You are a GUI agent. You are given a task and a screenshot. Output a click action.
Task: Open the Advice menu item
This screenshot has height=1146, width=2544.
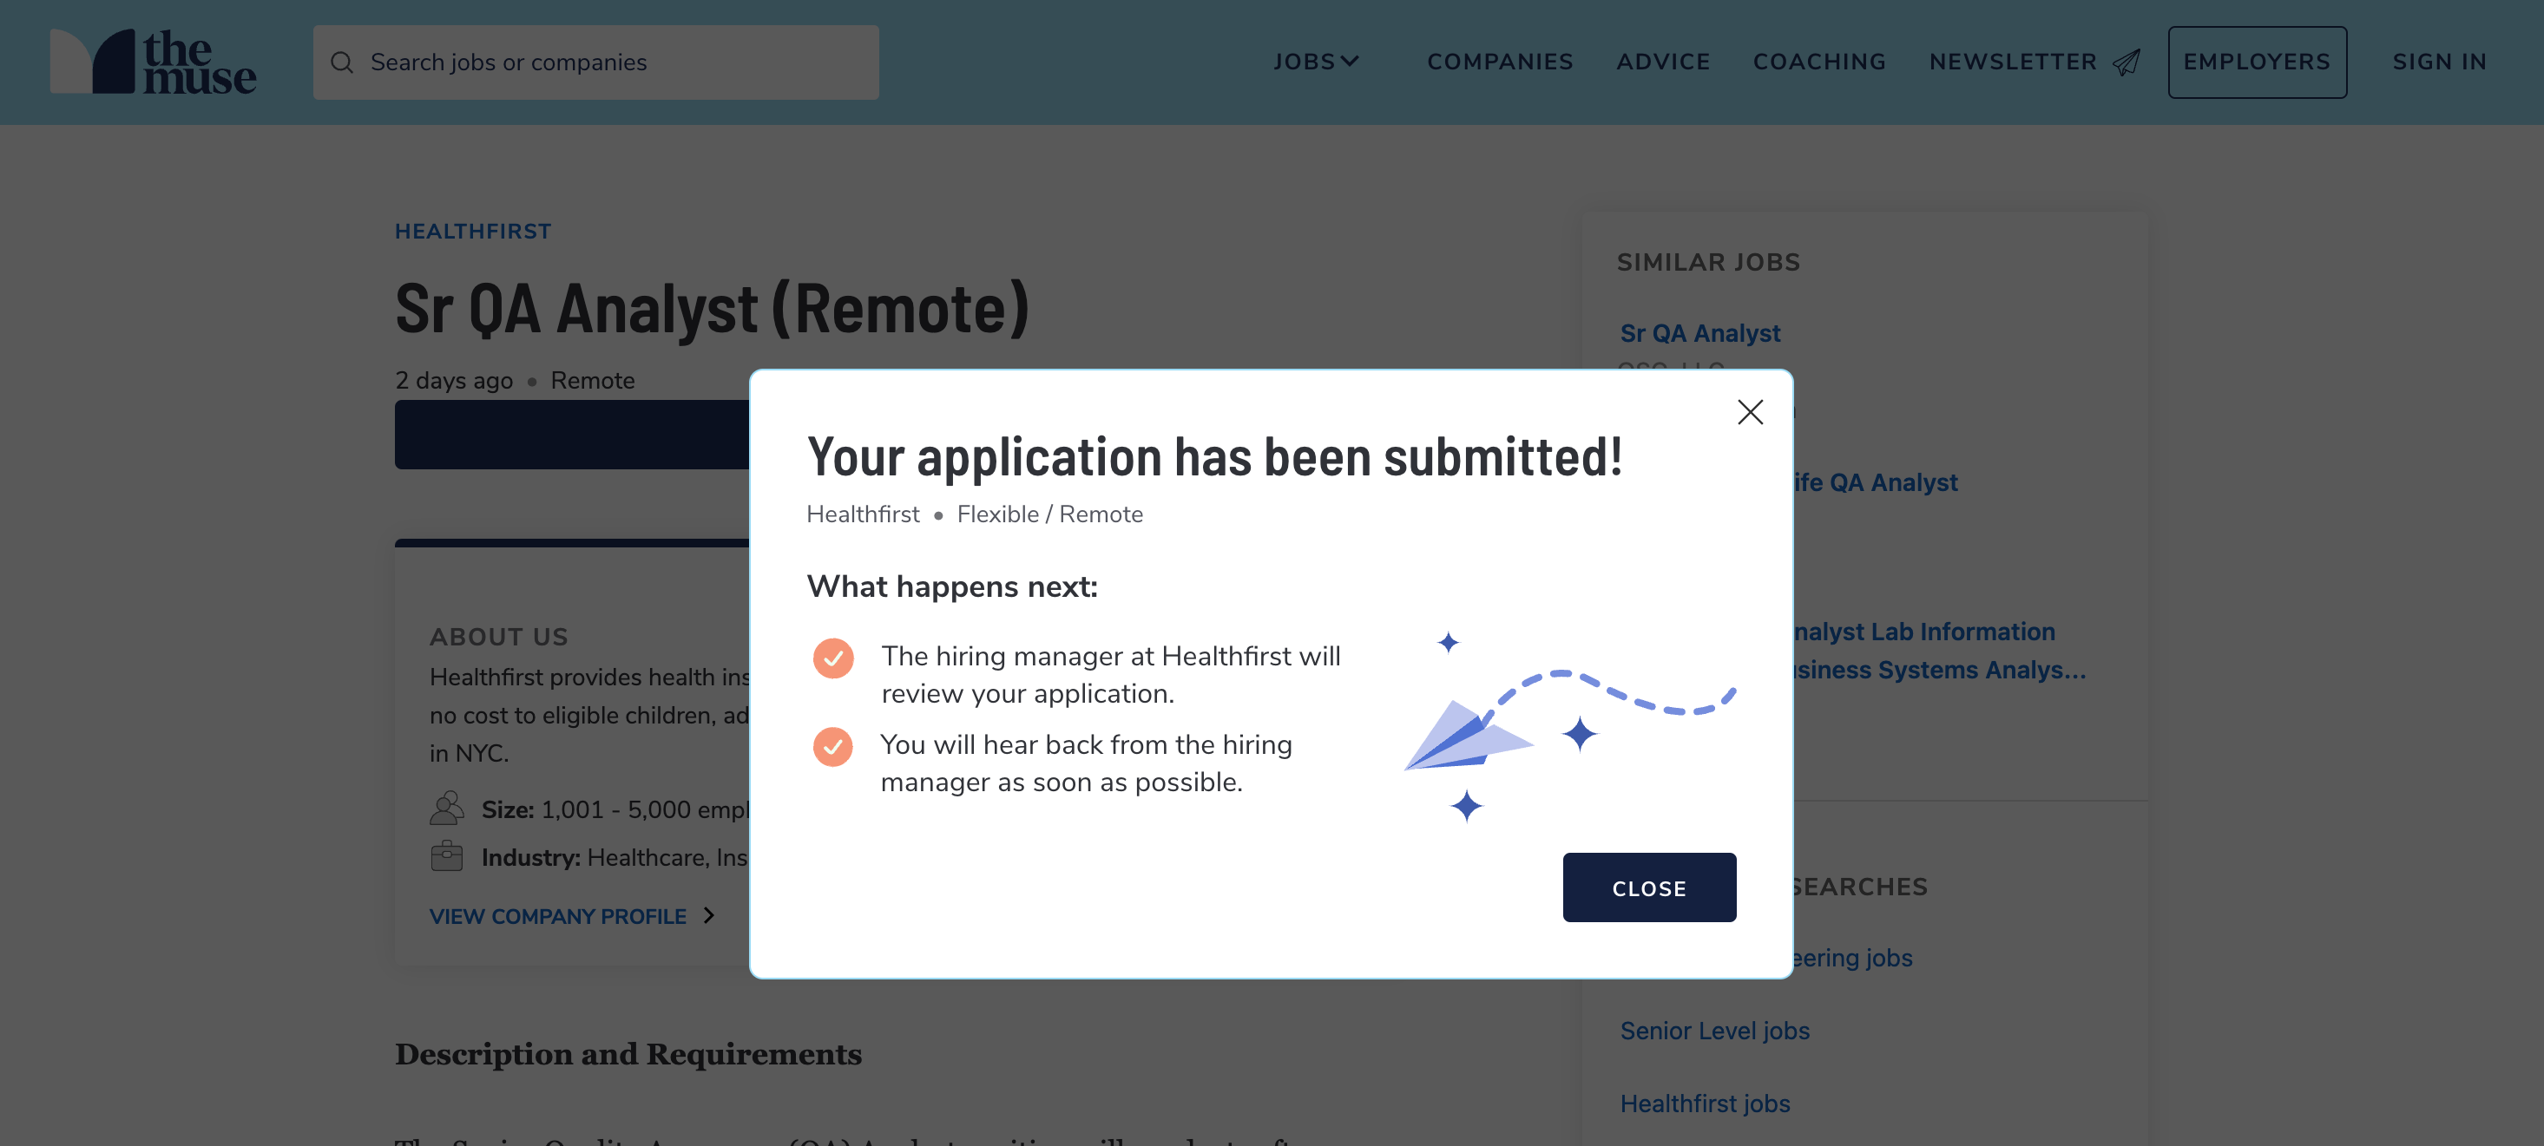point(1663,62)
